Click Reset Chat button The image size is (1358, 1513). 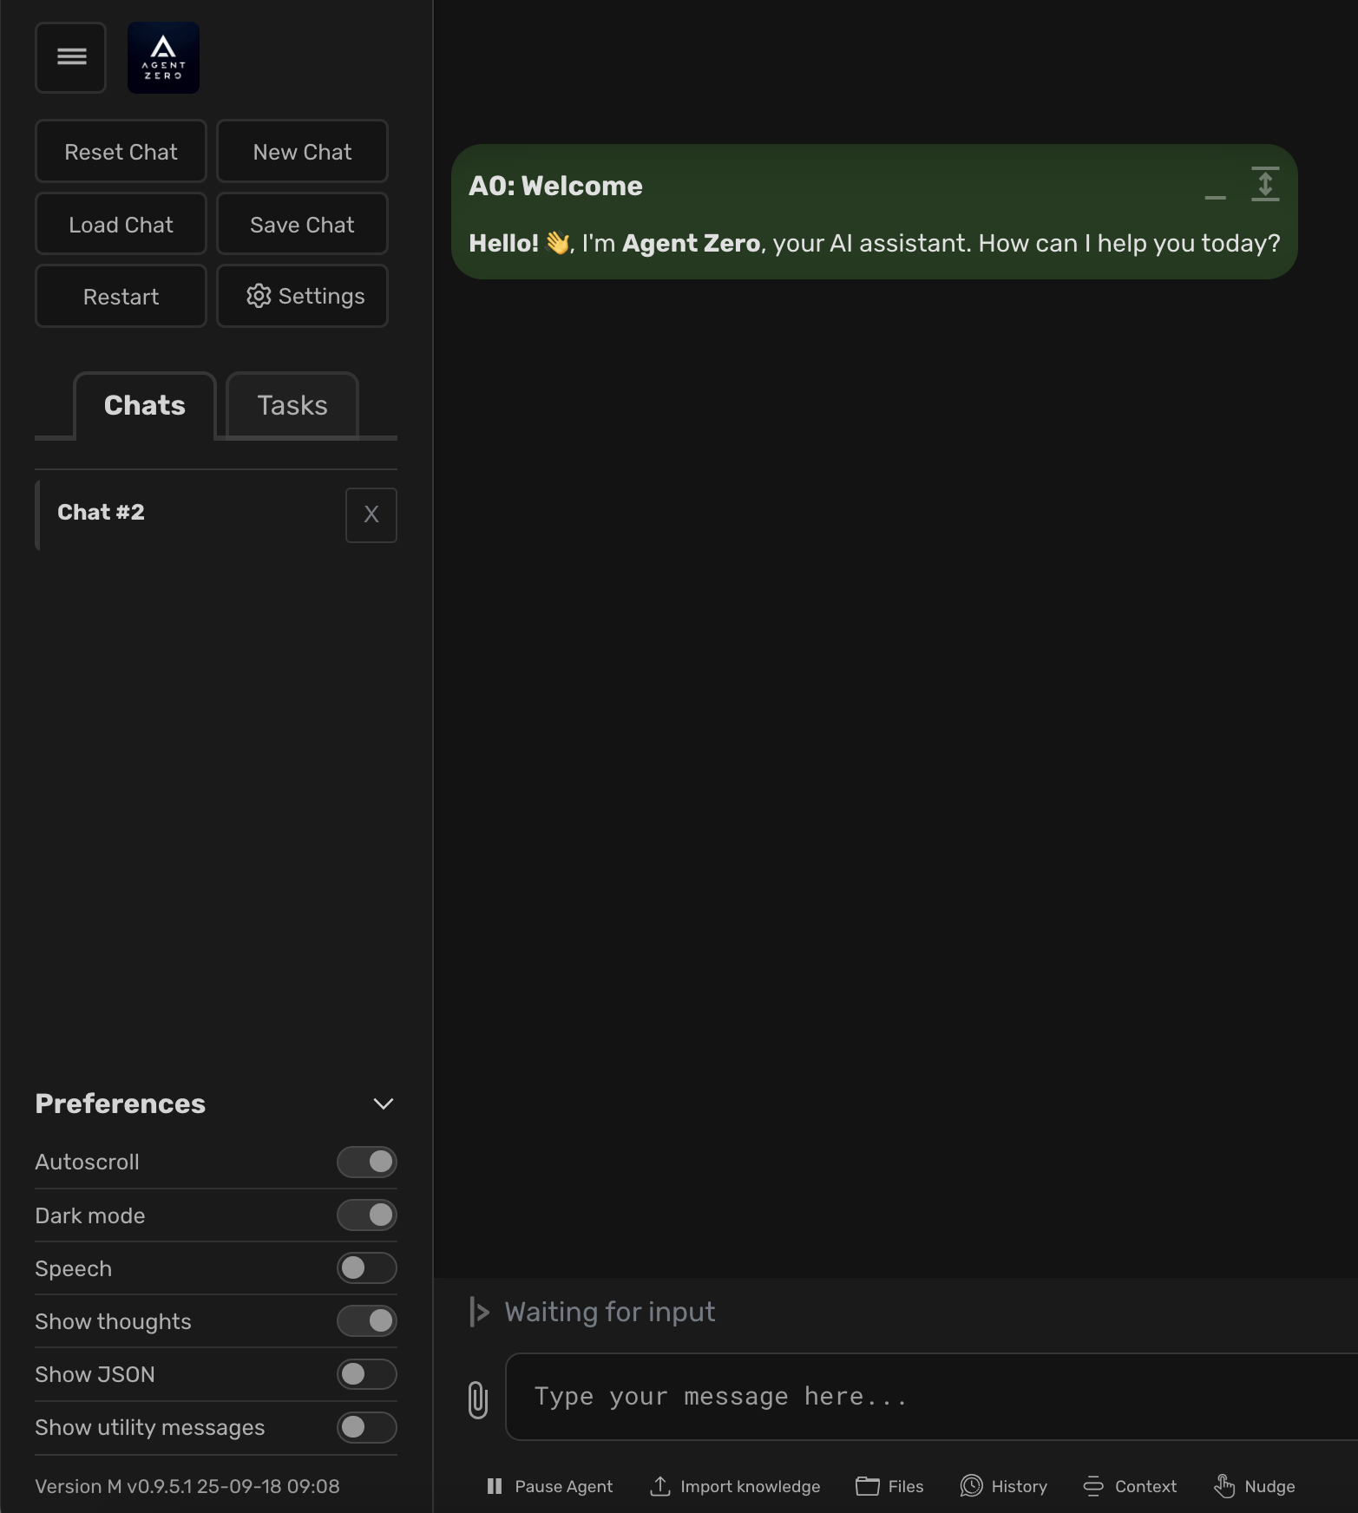(x=121, y=152)
